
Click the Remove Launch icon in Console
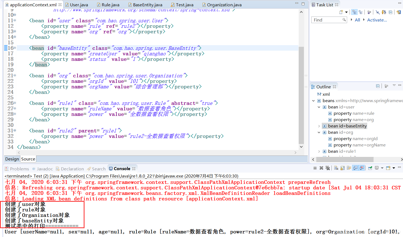click(321, 168)
